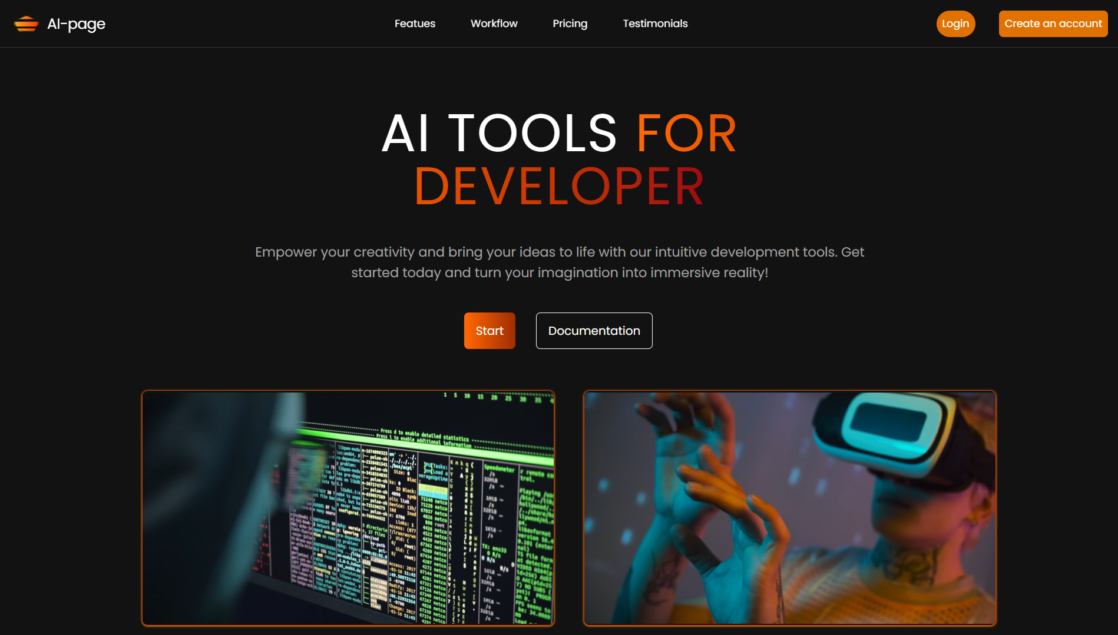Open the Pricing menu item
The image size is (1118, 635).
click(570, 24)
